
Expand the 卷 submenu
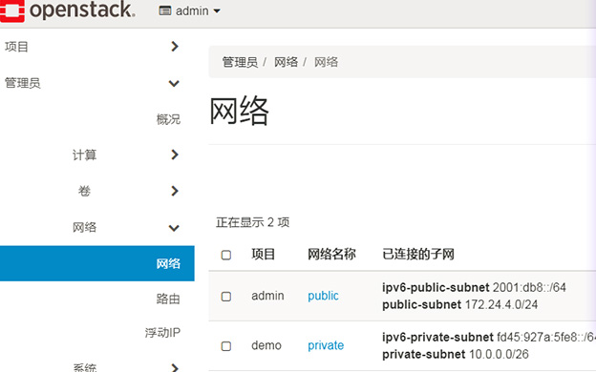pos(175,191)
